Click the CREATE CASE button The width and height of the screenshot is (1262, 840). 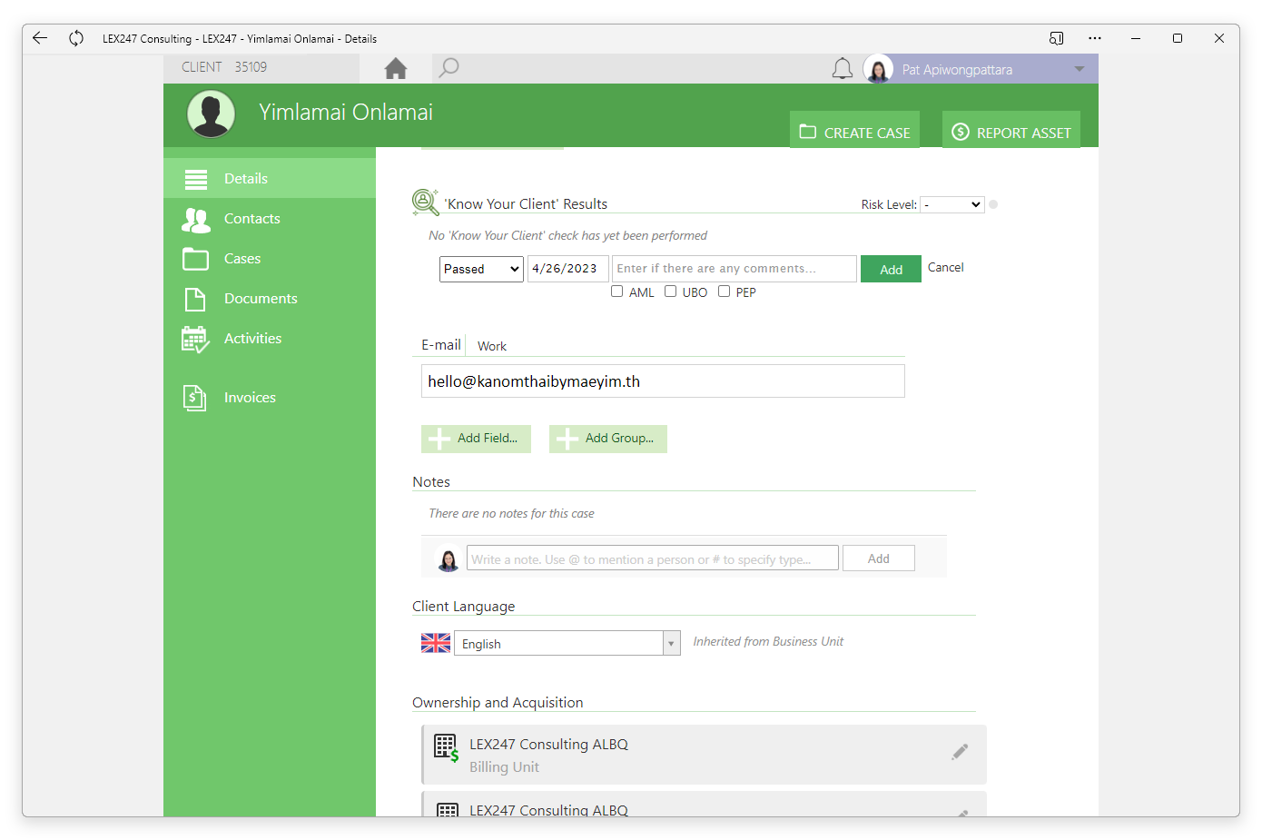click(854, 130)
